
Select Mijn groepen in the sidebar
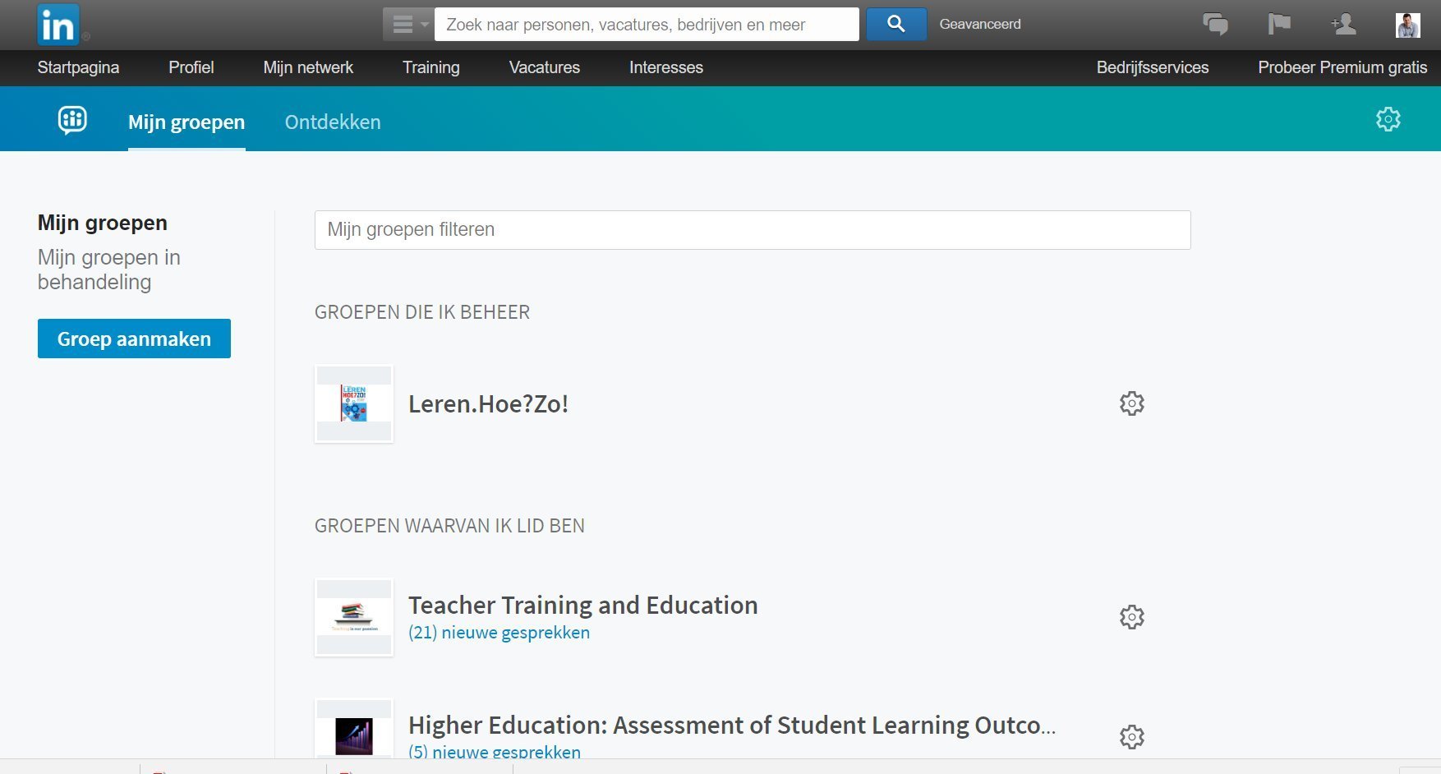click(x=103, y=223)
